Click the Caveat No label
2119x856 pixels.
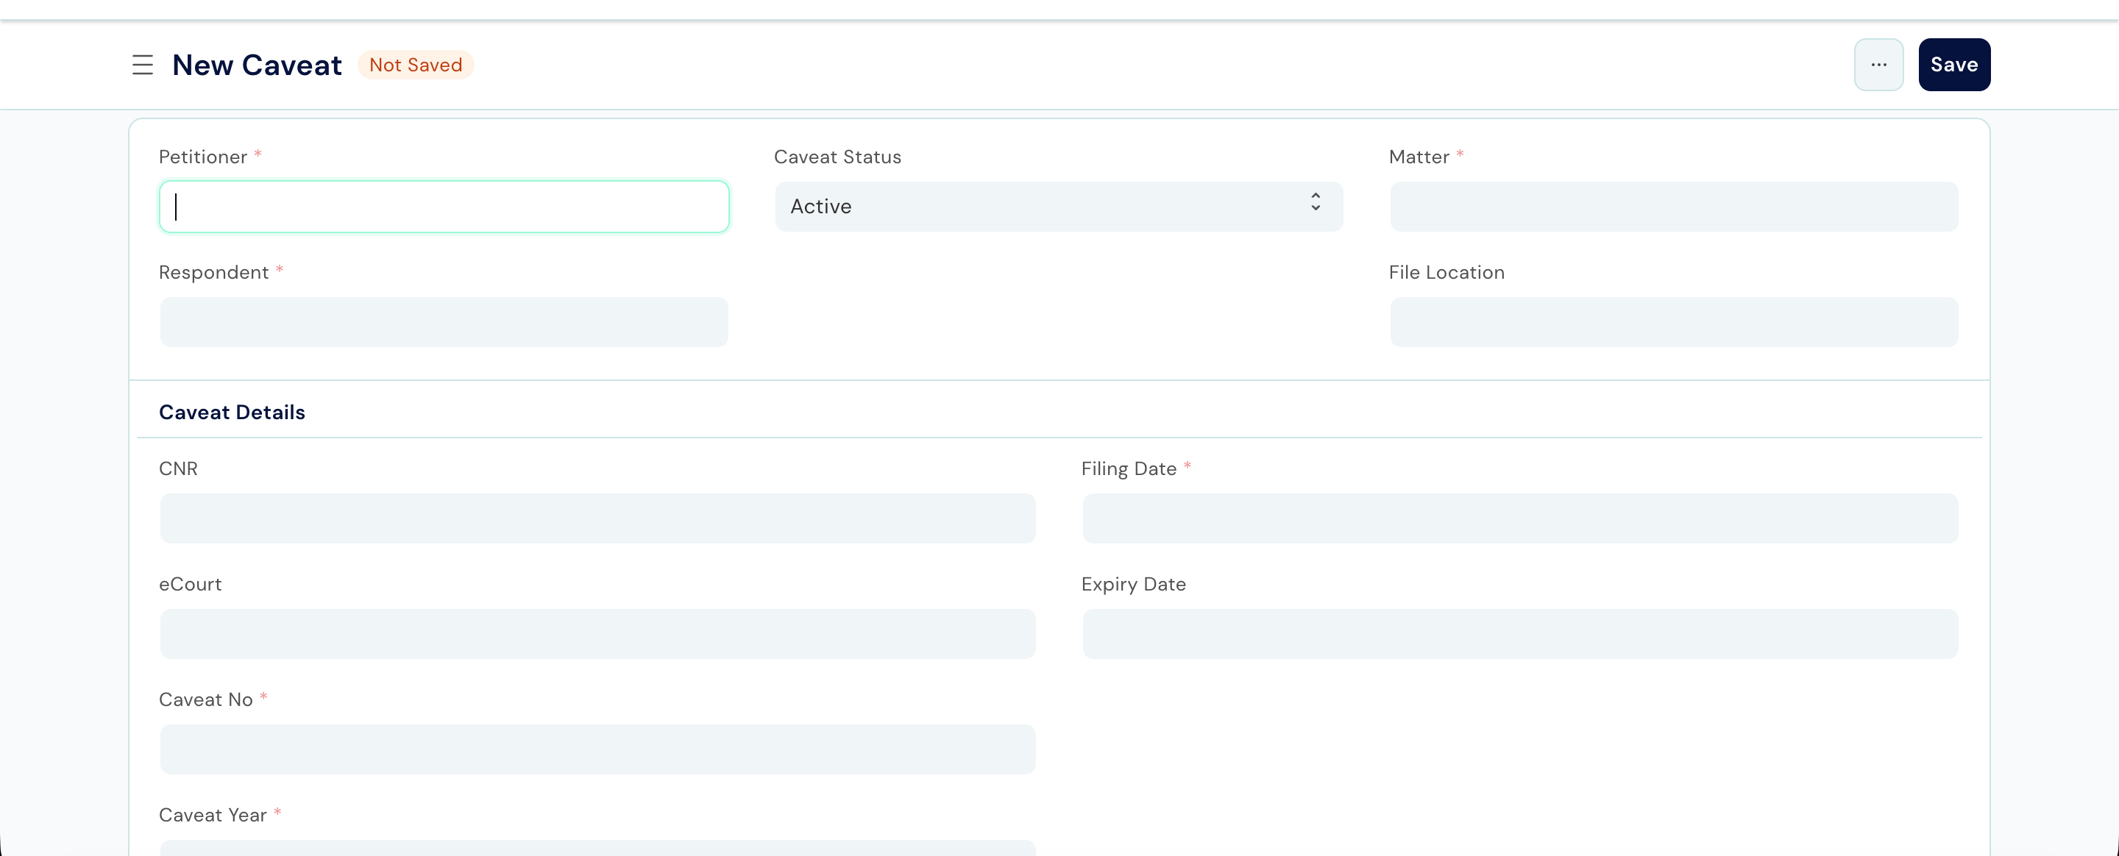point(206,700)
